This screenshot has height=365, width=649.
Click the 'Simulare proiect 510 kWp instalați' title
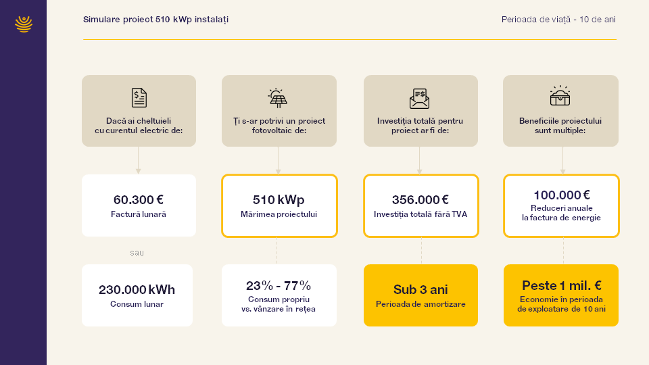(x=155, y=20)
